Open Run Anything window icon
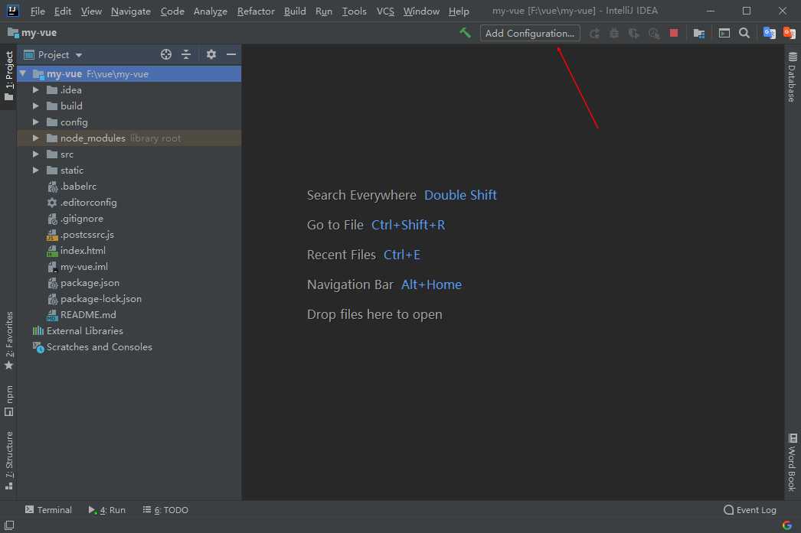Viewport: 801px width, 533px height. coord(724,33)
